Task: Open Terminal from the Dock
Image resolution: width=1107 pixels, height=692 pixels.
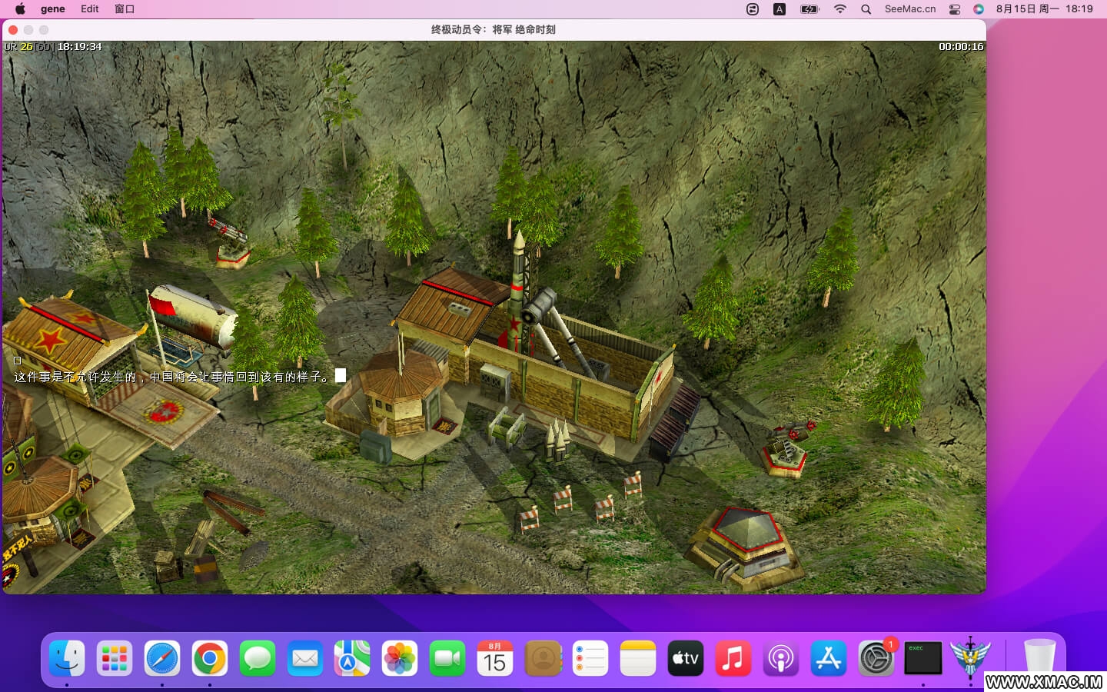Action: 923,658
